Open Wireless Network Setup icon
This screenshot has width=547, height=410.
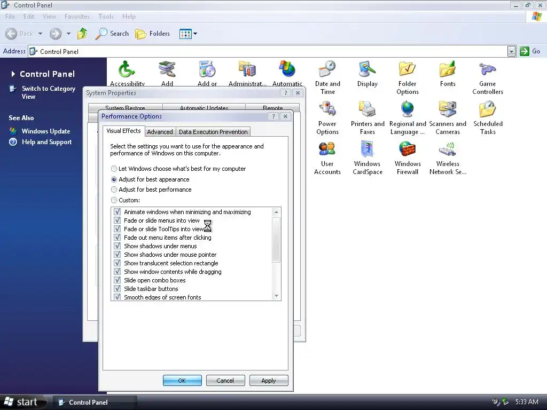pyautogui.click(x=448, y=149)
